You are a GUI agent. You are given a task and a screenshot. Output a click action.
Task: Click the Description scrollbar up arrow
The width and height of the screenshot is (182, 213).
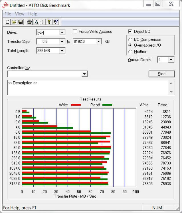click(171, 83)
